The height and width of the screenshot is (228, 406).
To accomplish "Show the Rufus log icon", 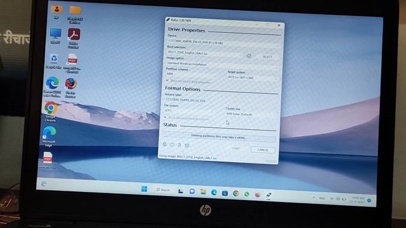I will tap(187, 146).
